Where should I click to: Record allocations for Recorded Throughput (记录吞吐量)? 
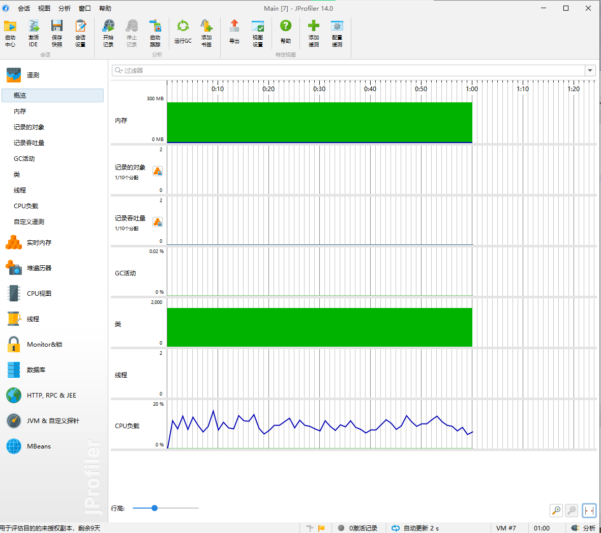[158, 222]
